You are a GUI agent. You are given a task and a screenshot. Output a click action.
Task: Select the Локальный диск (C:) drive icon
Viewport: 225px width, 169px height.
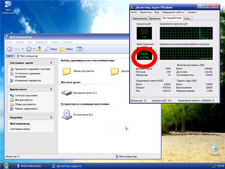[x=67, y=93]
